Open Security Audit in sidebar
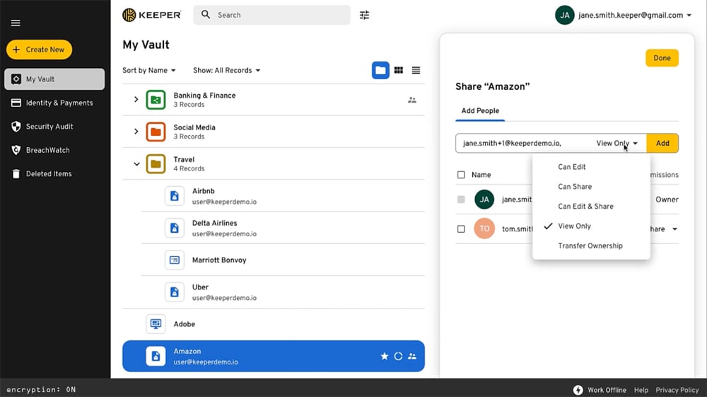707x397 pixels. point(49,127)
